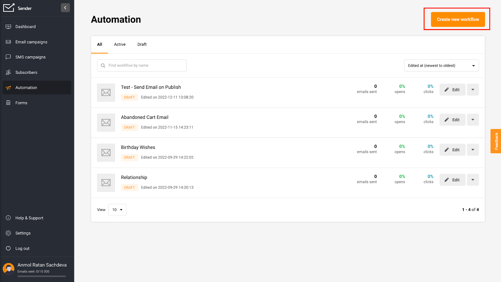Switch to the Draft tab
This screenshot has width=501, height=282.
click(x=142, y=44)
